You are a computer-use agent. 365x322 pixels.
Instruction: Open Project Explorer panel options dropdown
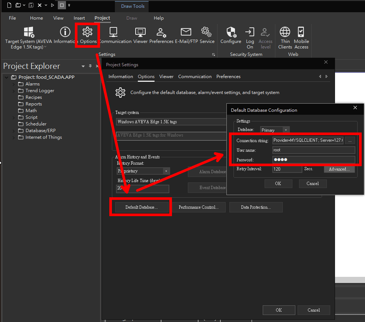point(83,66)
